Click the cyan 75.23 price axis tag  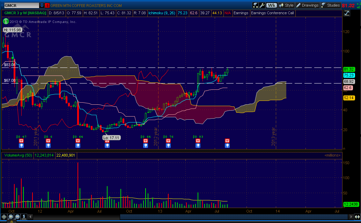pyautogui.click(x=348, y=75)
